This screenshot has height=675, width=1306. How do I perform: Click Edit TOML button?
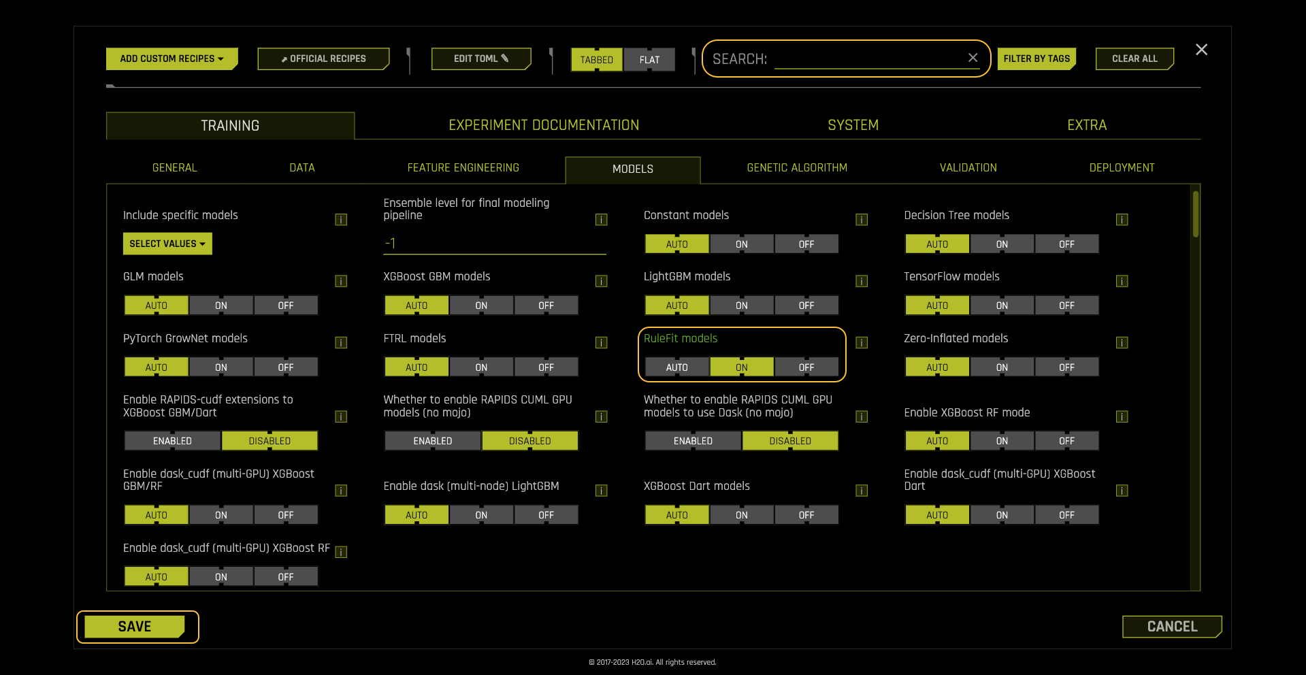click(x=481, y=59)
